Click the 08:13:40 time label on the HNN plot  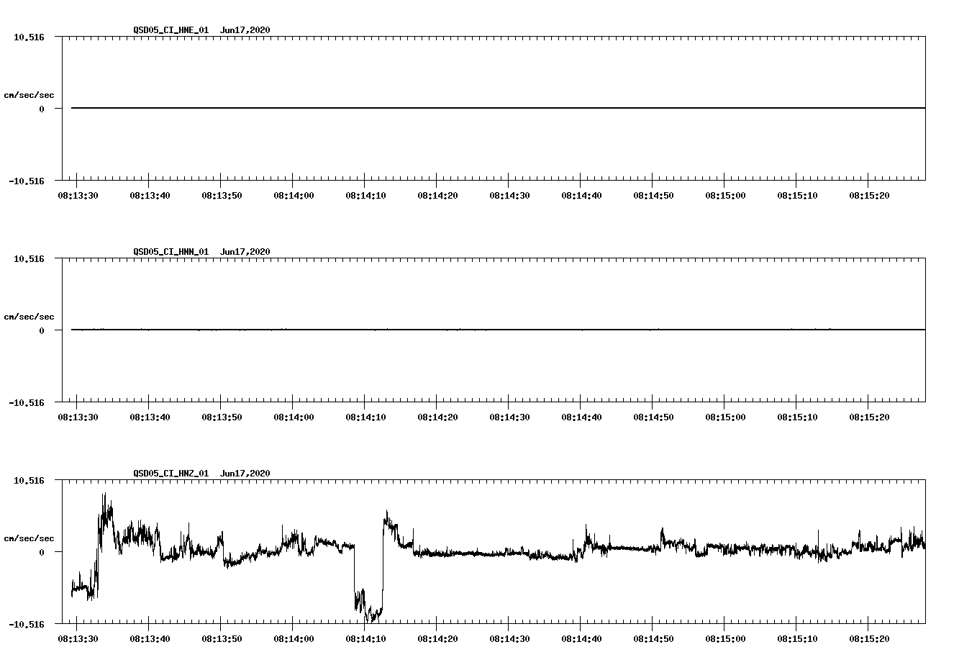[x=150, y=417]
